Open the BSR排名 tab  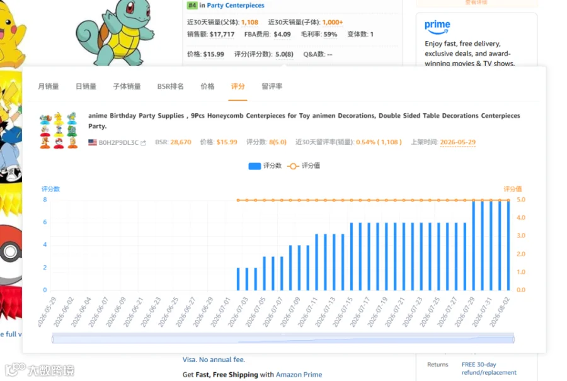170,86
